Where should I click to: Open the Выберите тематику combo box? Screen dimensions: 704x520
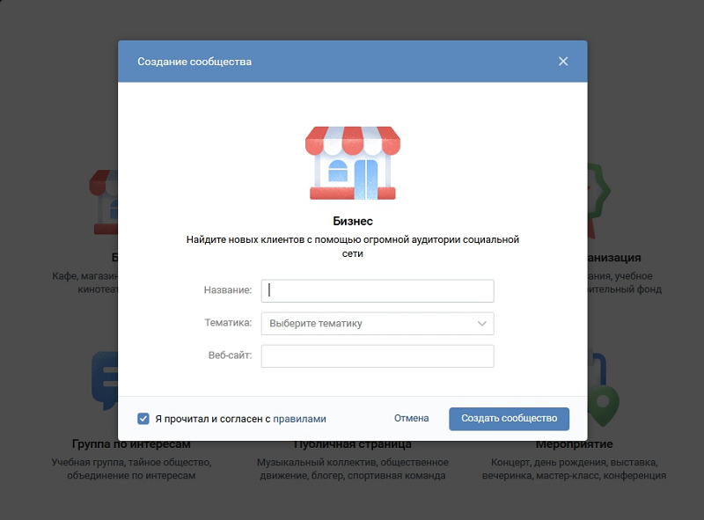coord(378,323)
